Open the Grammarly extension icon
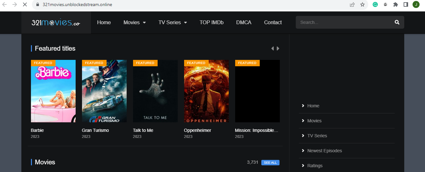The width and height of the screenshot is (425, 172). tap(376, 4)
